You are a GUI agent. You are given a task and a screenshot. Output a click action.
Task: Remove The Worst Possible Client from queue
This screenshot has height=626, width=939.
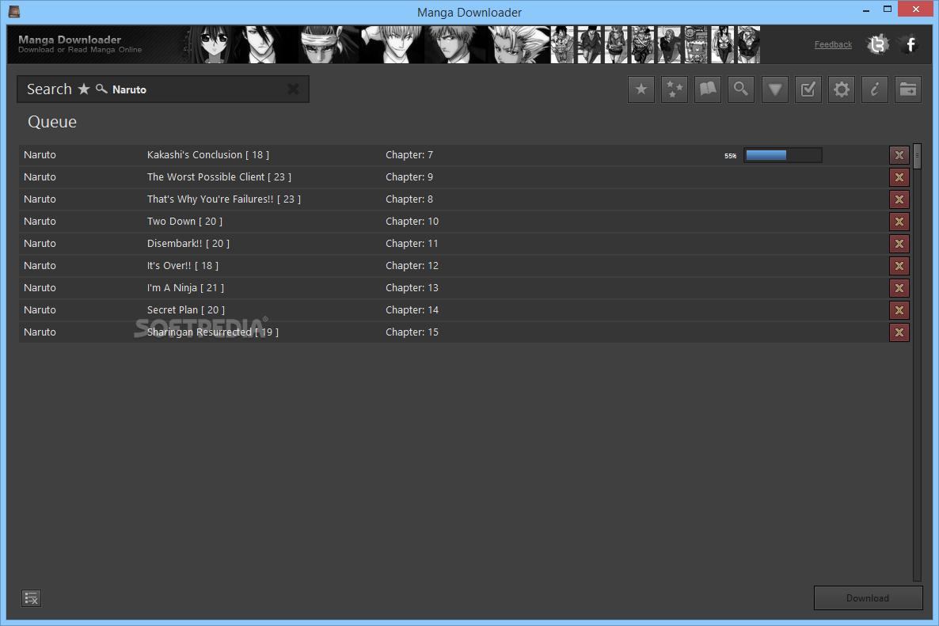point(899,177)
